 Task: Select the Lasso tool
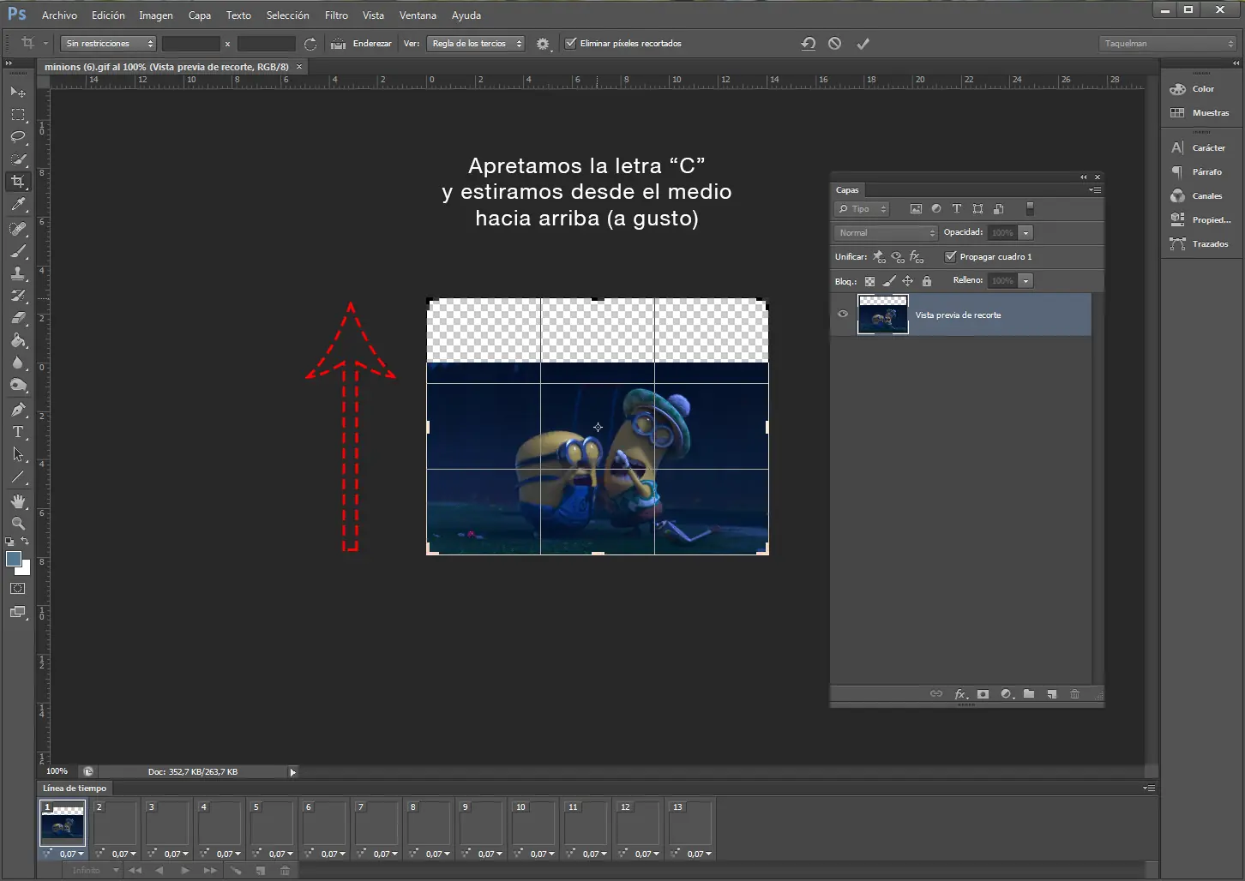[18, 137]
